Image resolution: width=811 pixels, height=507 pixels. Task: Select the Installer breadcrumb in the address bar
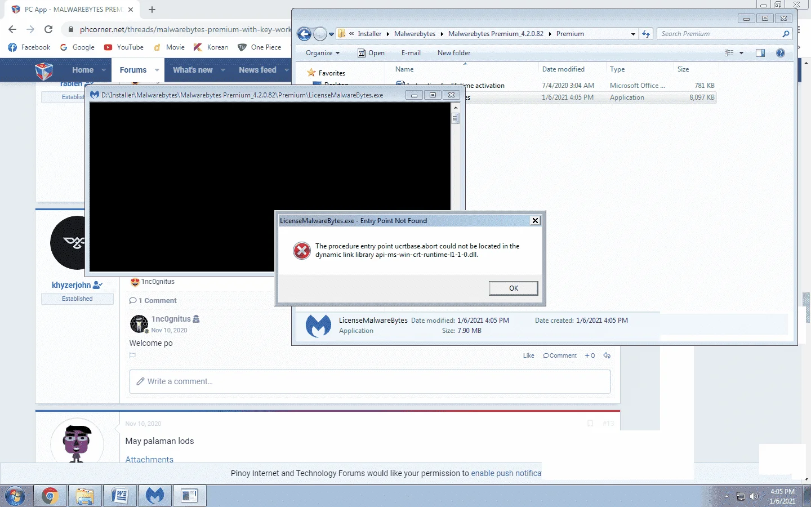(x=369, y=34)
